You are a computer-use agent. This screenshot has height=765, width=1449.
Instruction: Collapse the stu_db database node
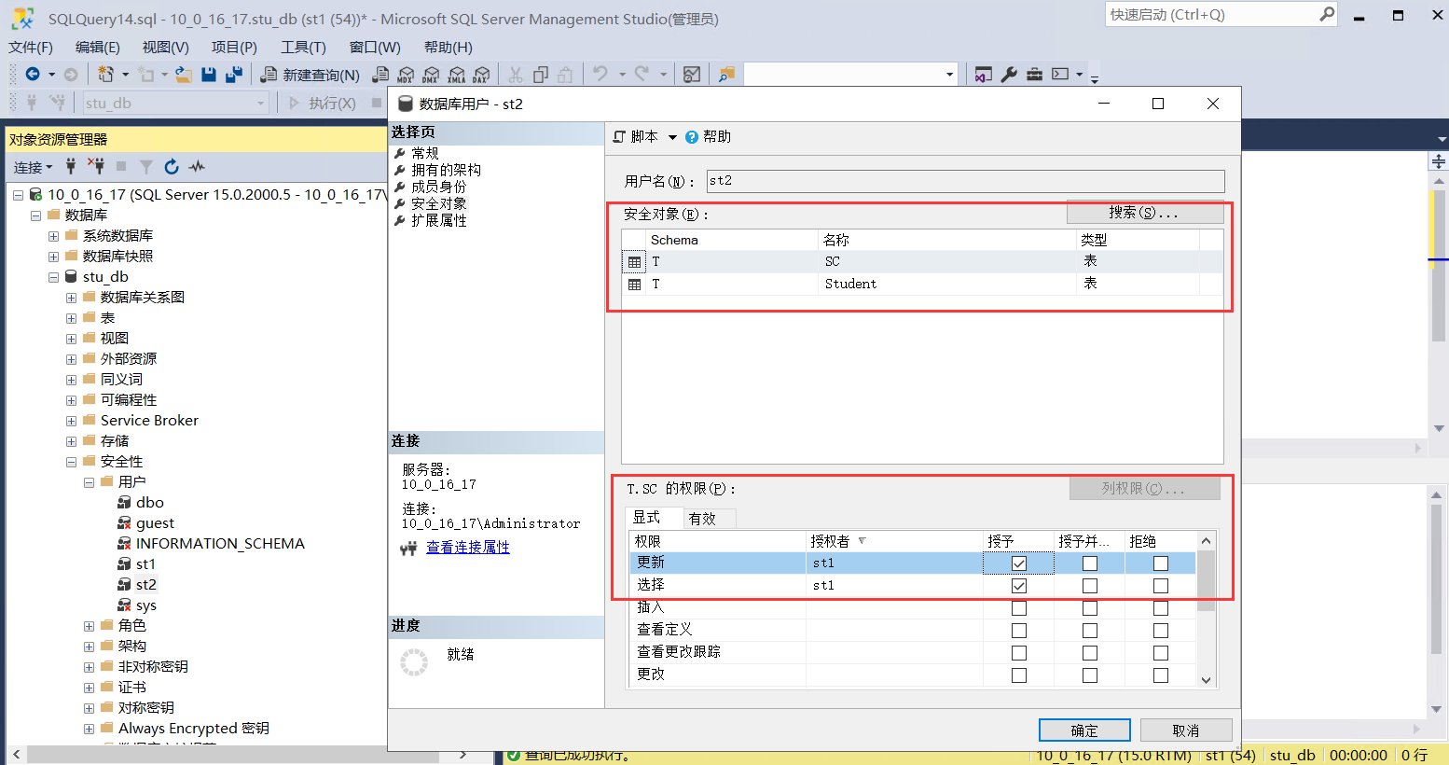[53, 277]
